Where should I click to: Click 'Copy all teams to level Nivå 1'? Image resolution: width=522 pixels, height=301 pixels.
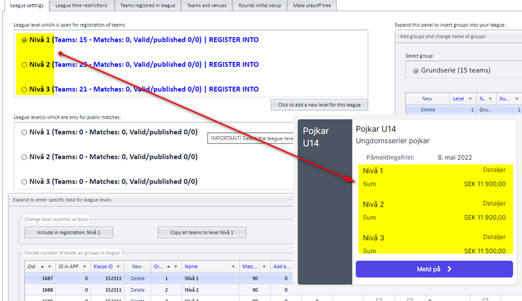pyautogui.click(x=202, y=233)
